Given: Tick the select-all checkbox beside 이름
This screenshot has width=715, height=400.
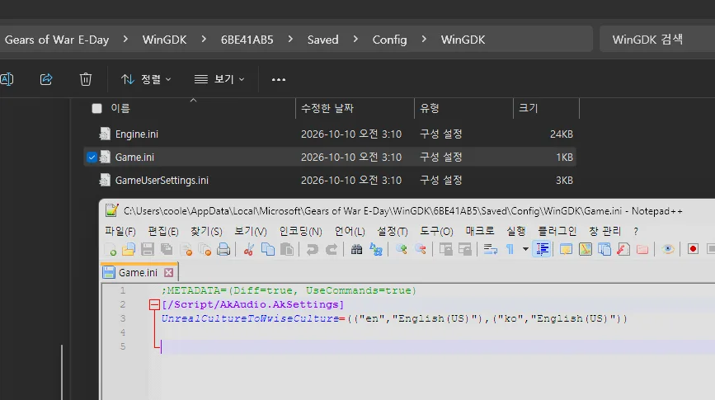Looking at the screenshot, I should click(x=96, y=109).
